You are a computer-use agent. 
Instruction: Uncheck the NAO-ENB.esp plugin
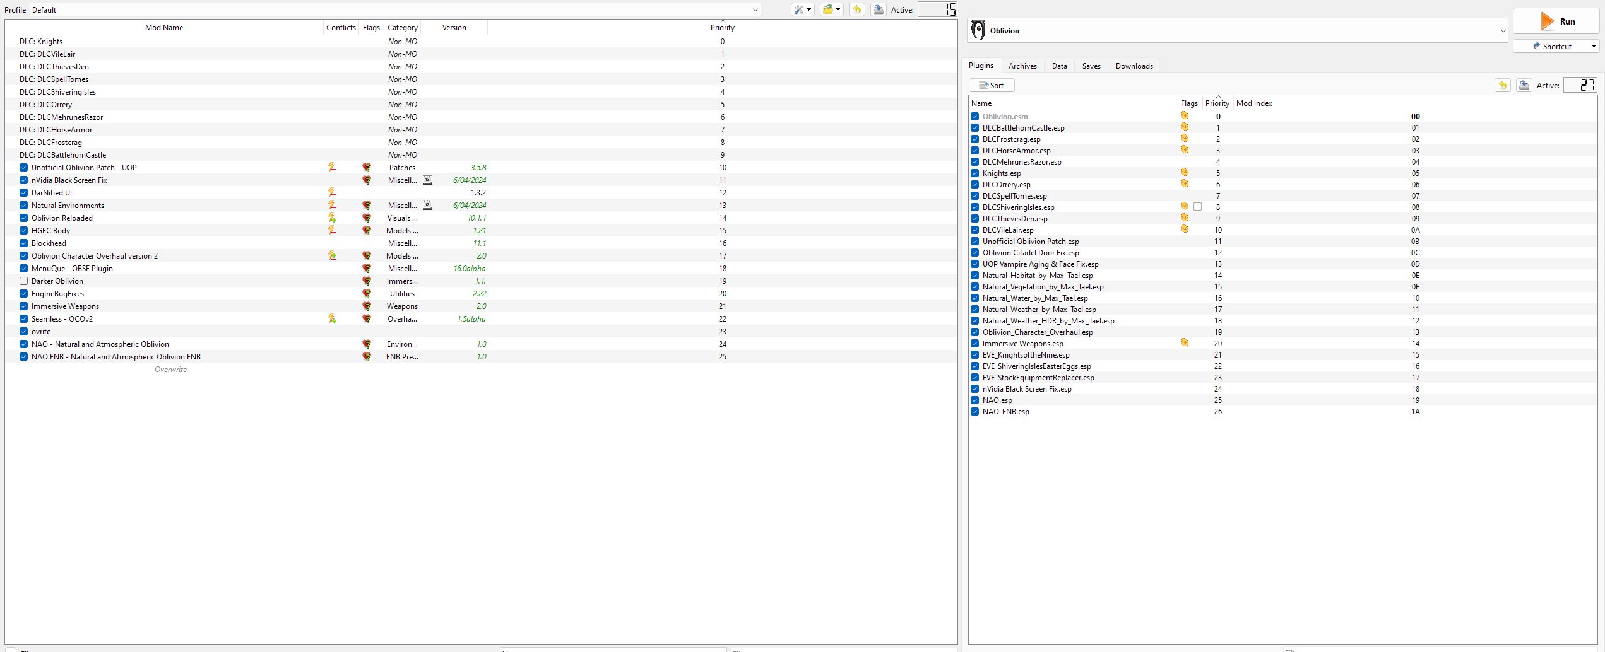974,412
